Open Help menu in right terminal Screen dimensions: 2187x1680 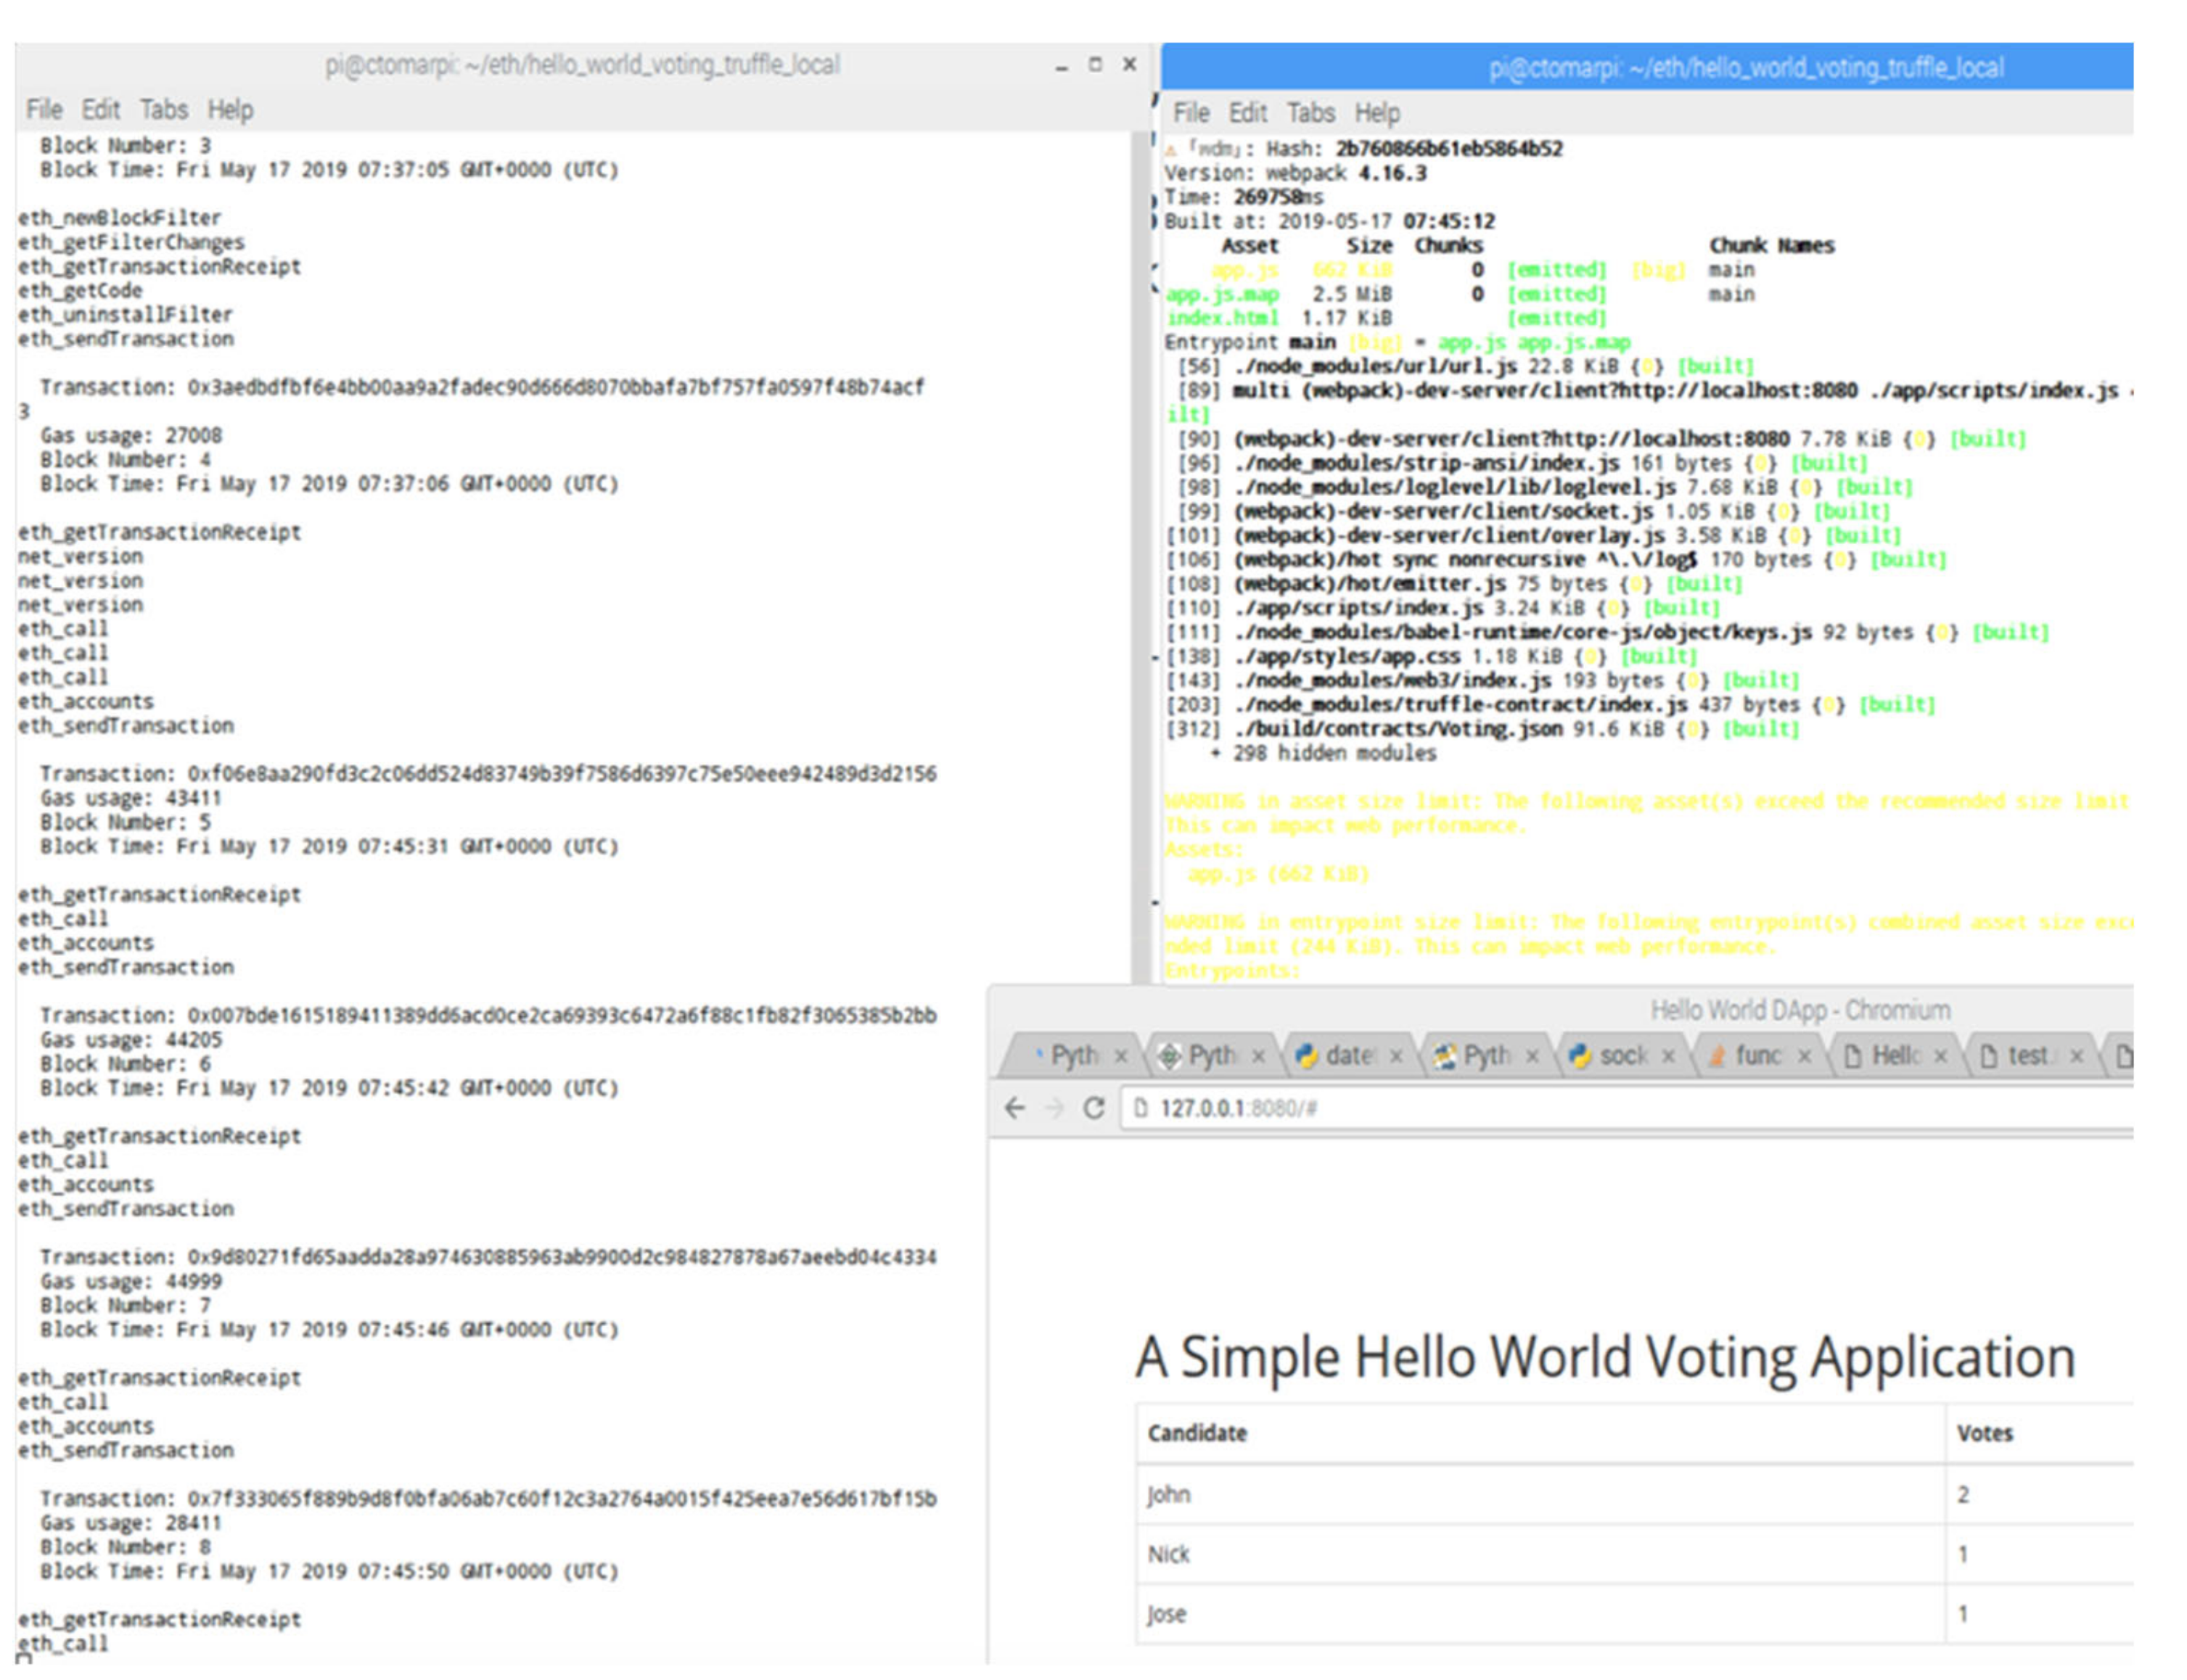(1376, 113)
